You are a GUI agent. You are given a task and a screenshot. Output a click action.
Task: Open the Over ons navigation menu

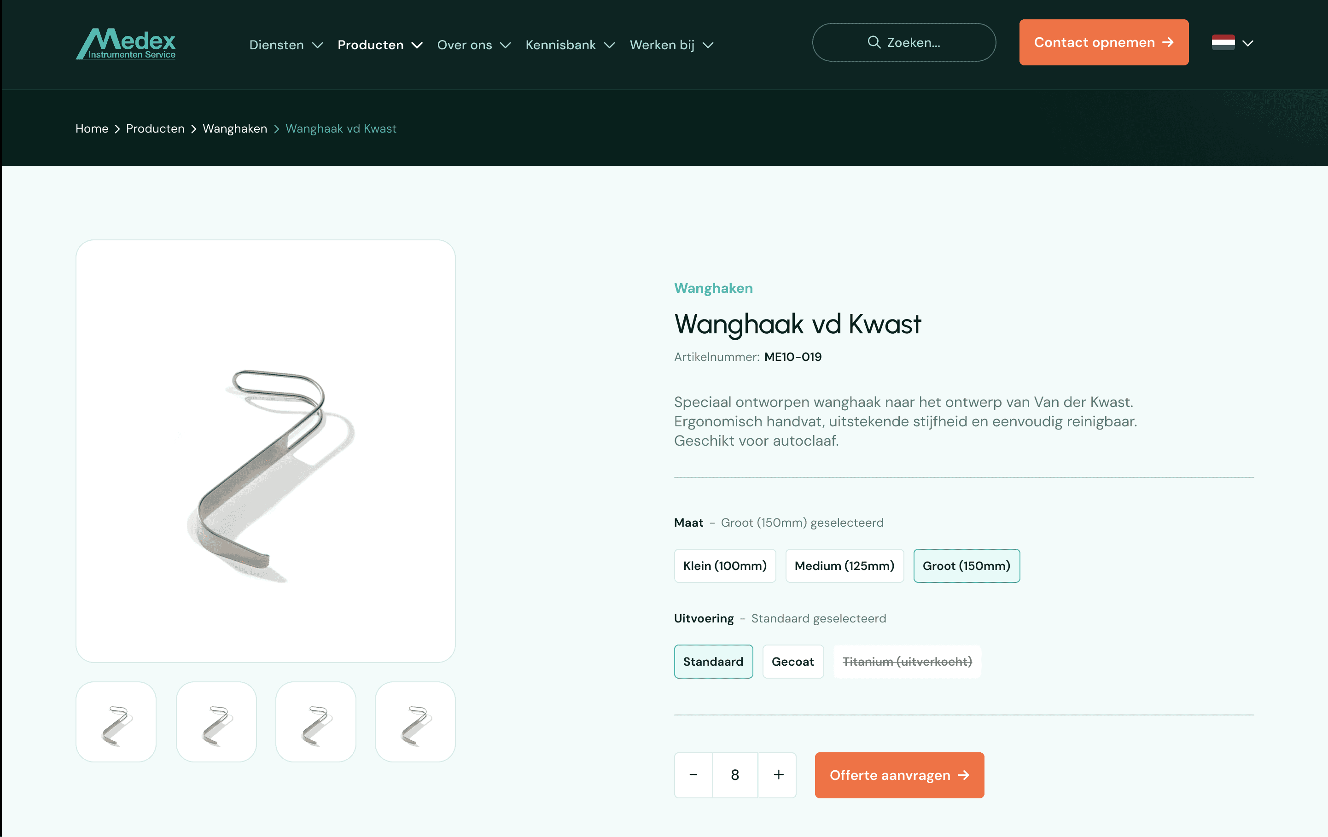point(474,45)
